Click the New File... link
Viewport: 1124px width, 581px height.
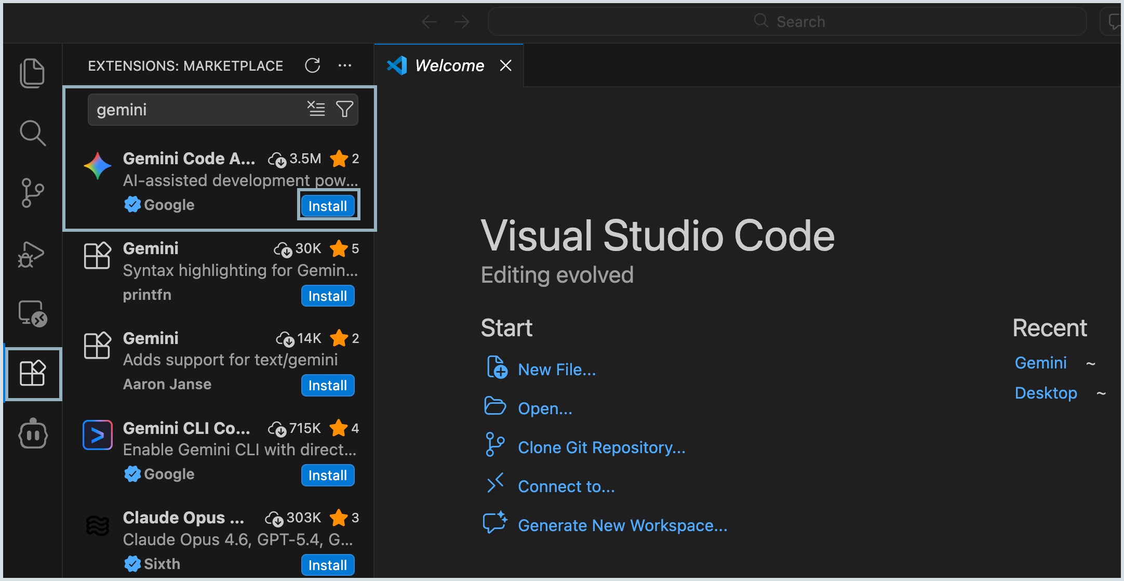click(557, 369)
